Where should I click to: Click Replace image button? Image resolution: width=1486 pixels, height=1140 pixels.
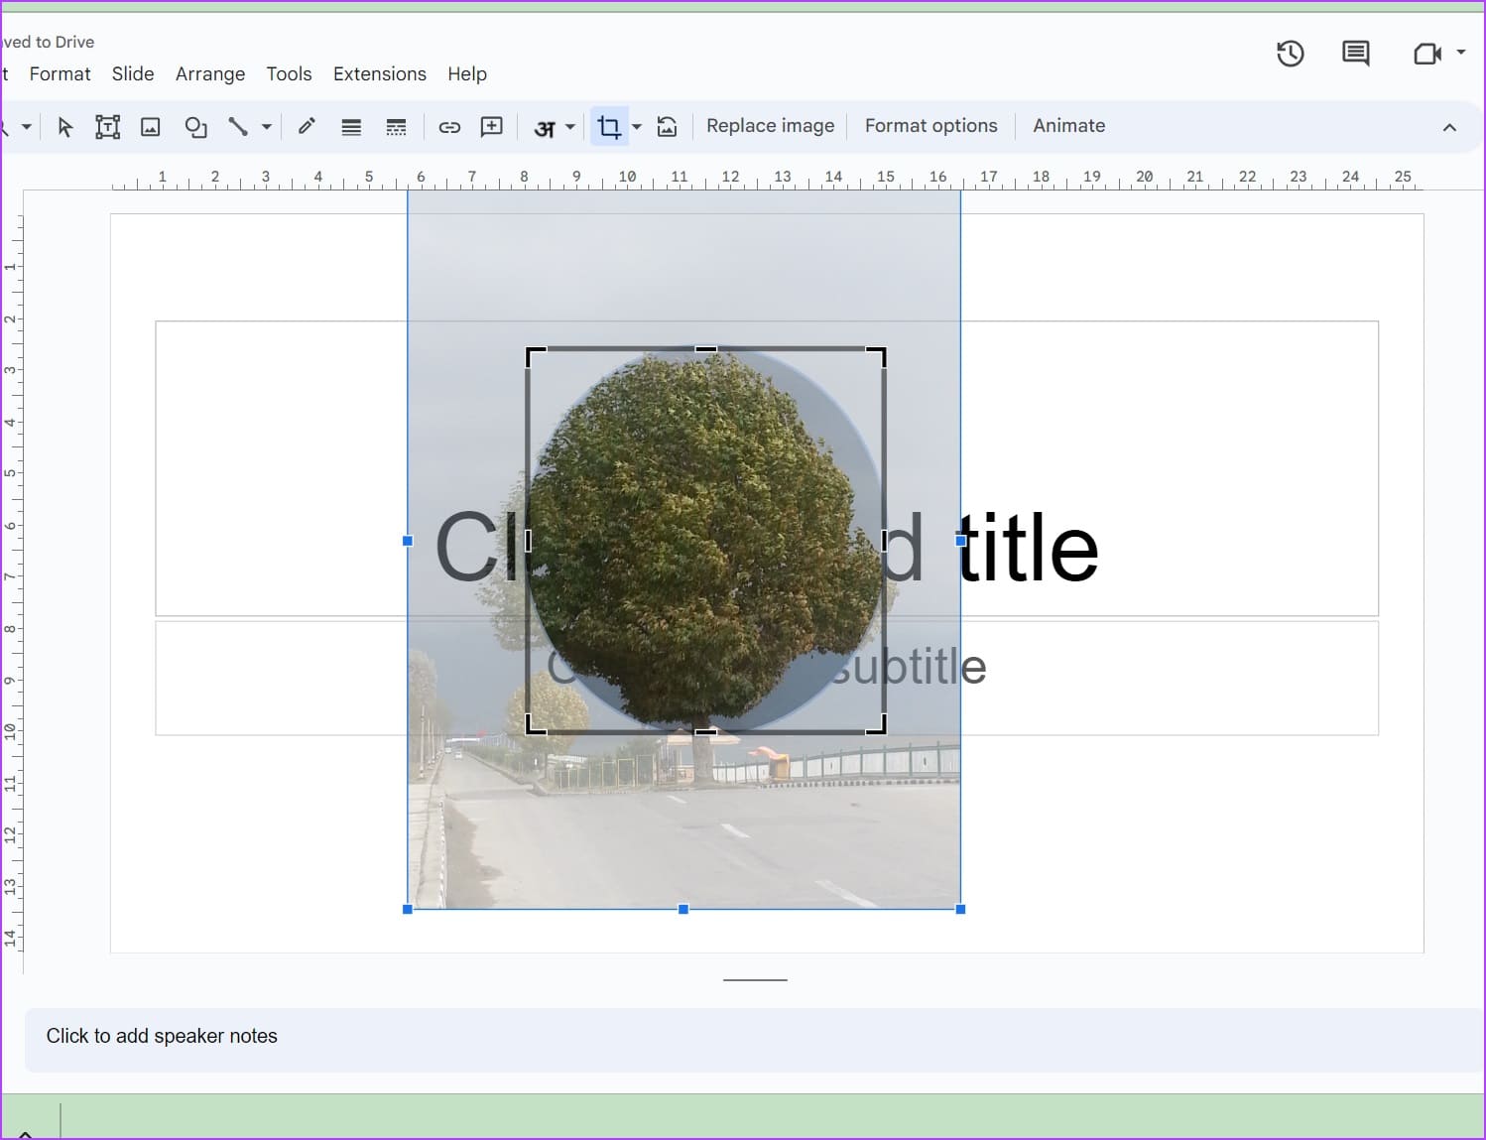pos(770,126)
